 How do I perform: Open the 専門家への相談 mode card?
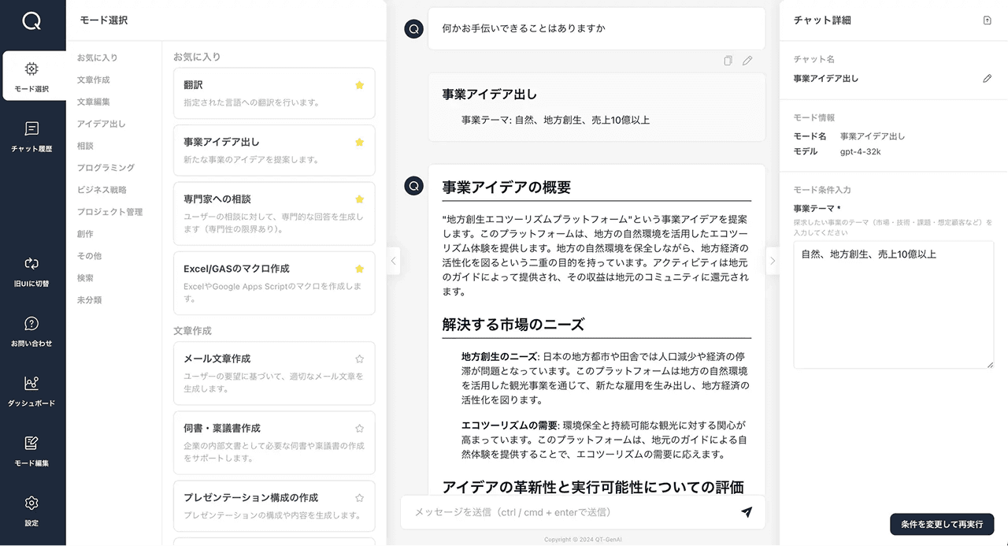click(x=274, y=214)
